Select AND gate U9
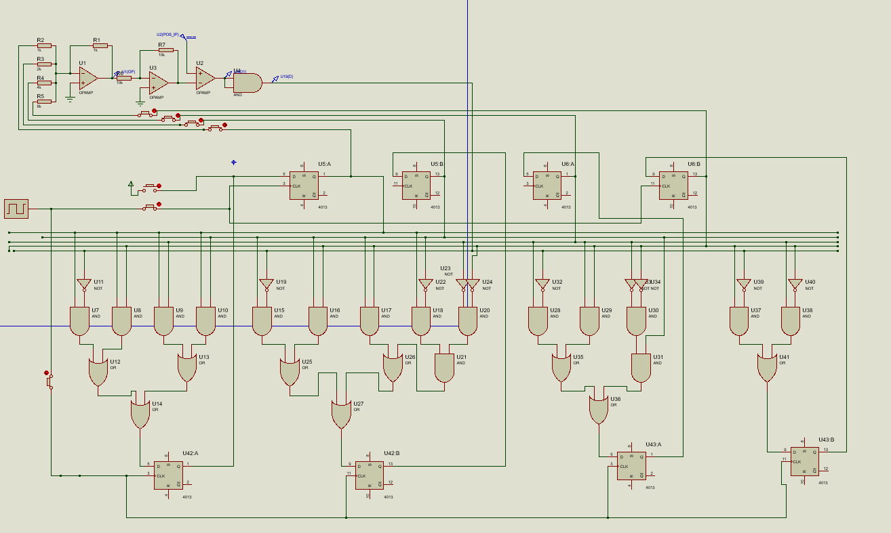 coord(163,321)
